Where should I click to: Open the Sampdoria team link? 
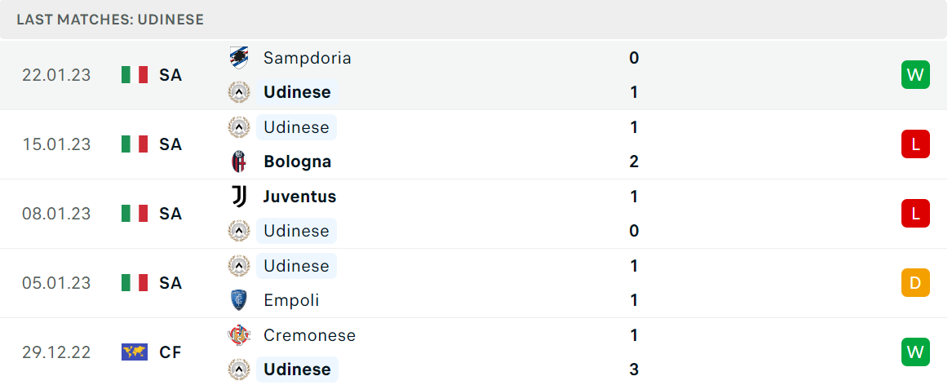tap(308, 58)
